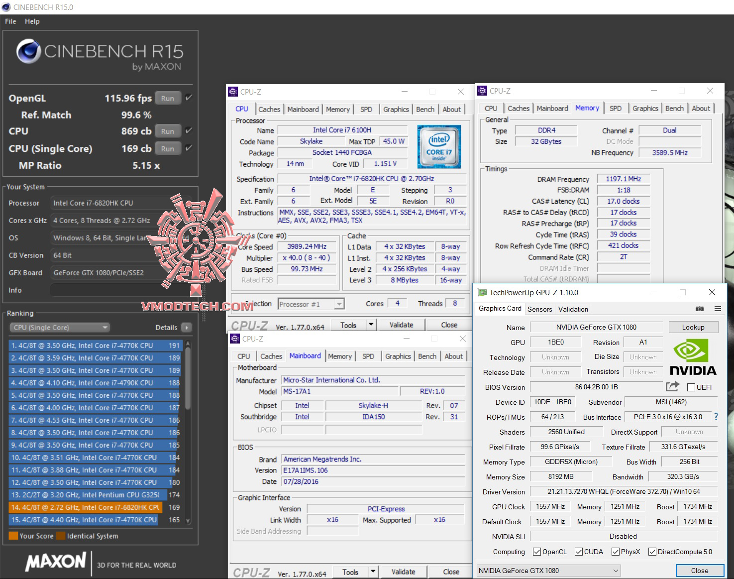
Task: Open the NVIDIA GeForce GTX 1080 card selector
Action: pyautogui.click(x=548, y=571)
